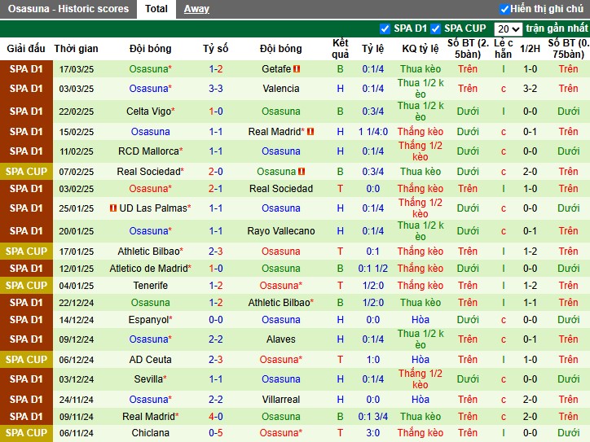Switch to the Total tab

(156, 9)
